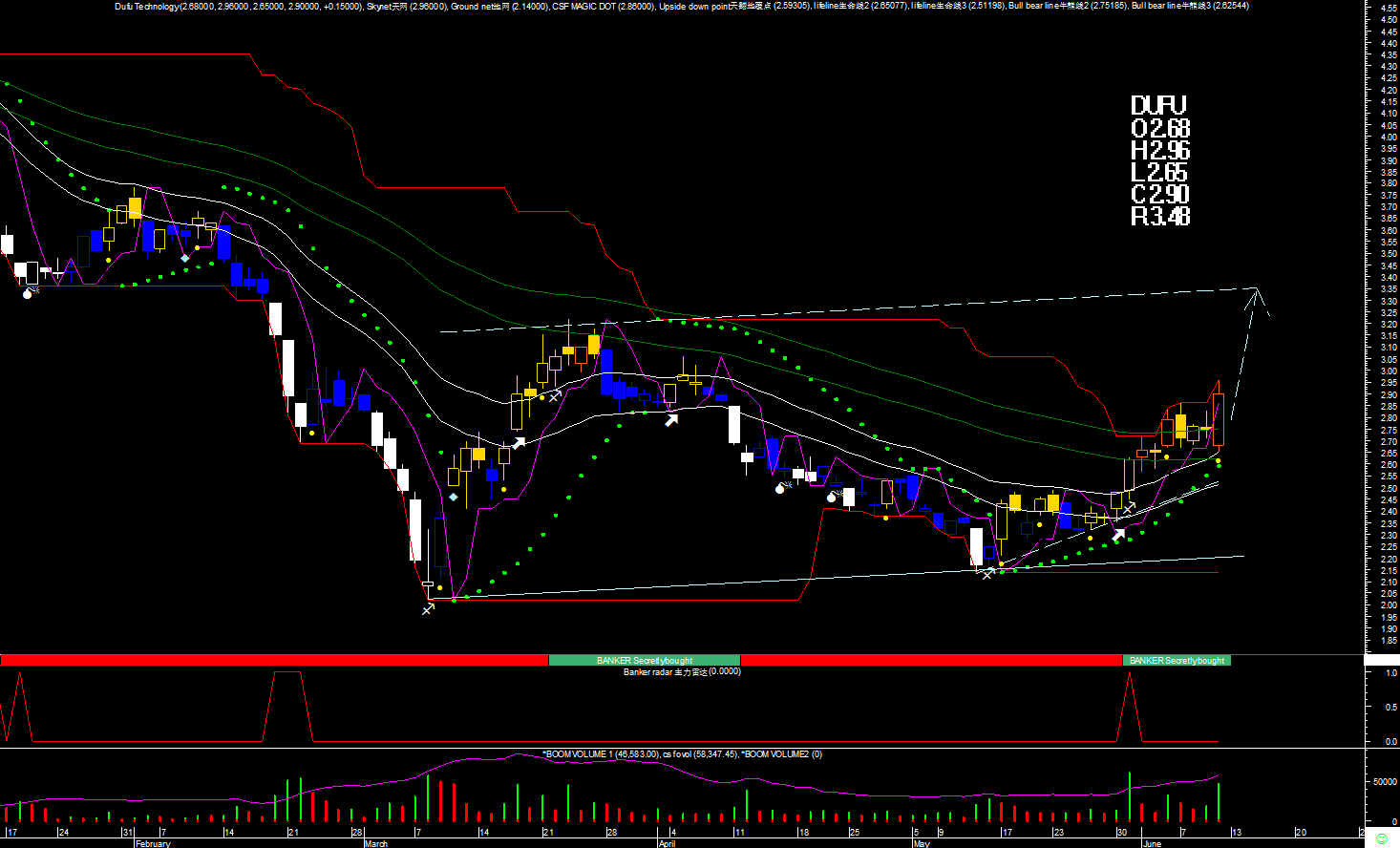Select the Dufu Technology price label in header

[239, 6]
